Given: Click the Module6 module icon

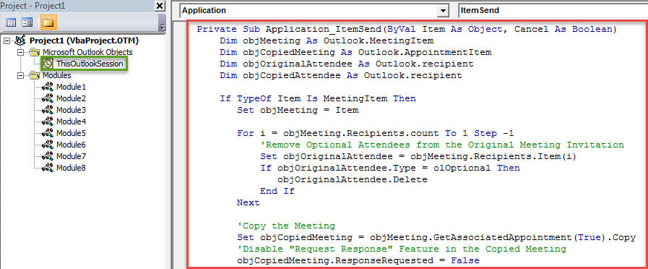Looking at the screenshot, I should click(x=48, y=145).
